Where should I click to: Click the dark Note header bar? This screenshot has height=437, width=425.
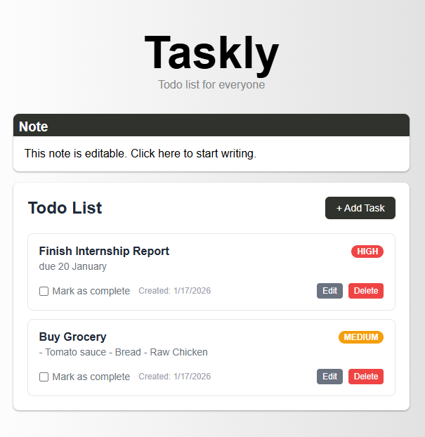point(211,126)
